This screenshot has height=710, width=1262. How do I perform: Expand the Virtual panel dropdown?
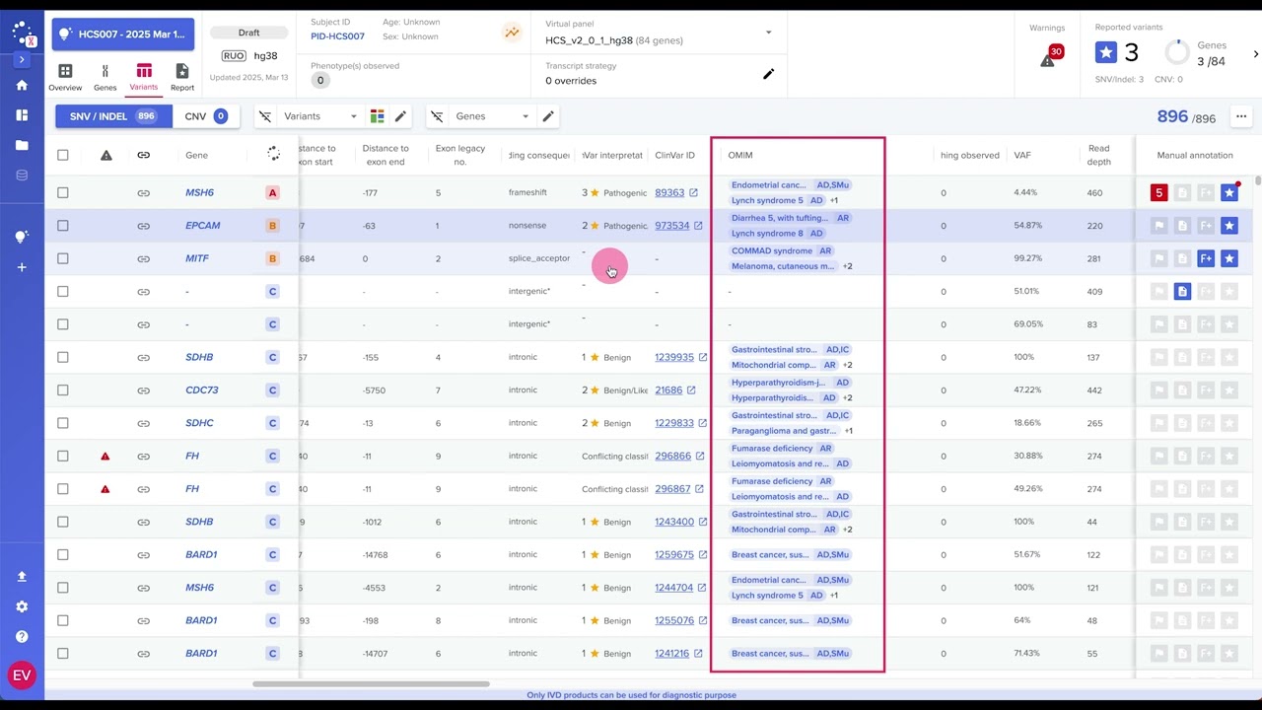(769, 33)
